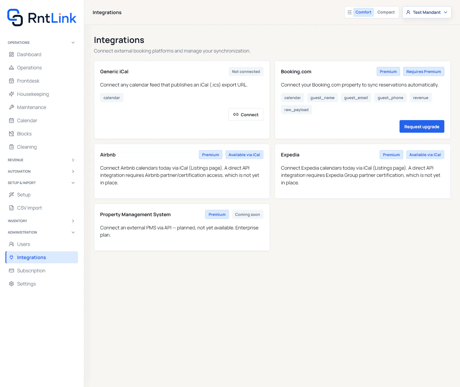This screenshot has width=460, height=387.
Task: Click Available via iCal badge on Expedia
Action: click(x=425, y=155)
